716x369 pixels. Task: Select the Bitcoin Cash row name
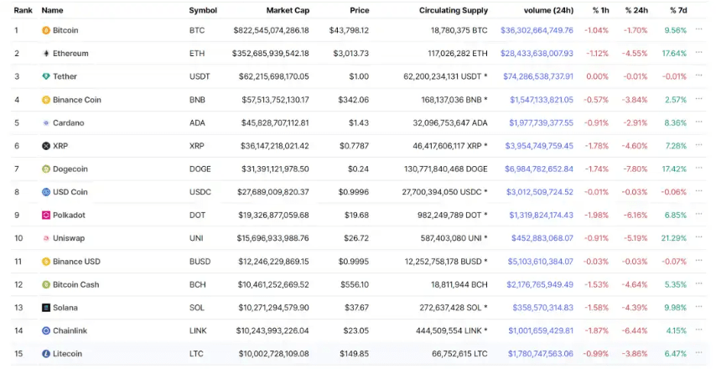tap(75, 285)
